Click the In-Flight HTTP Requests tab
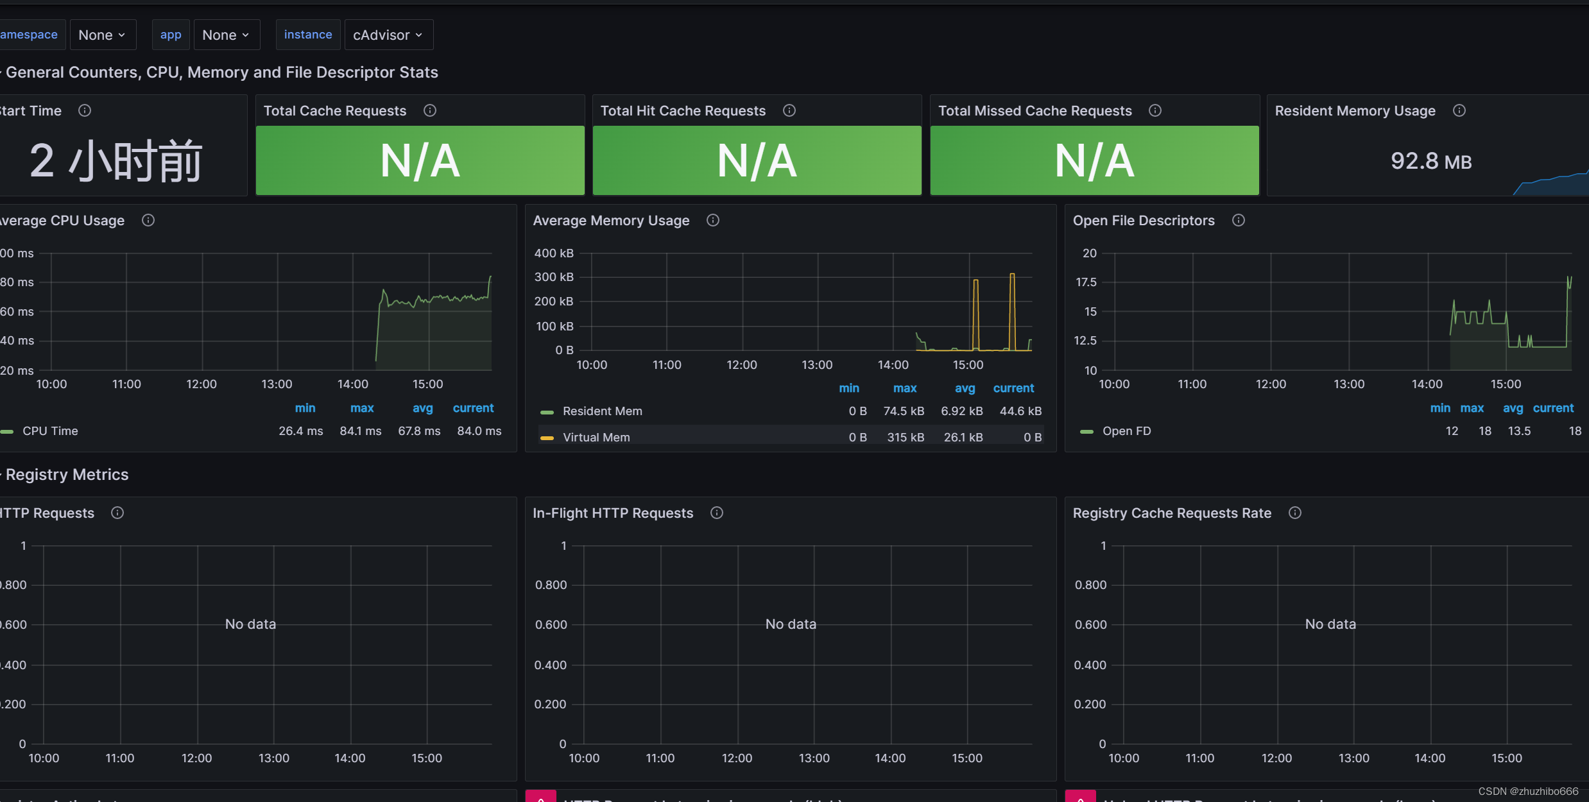1589x802 pixels. pyautogui.click(x=611, y=511)
